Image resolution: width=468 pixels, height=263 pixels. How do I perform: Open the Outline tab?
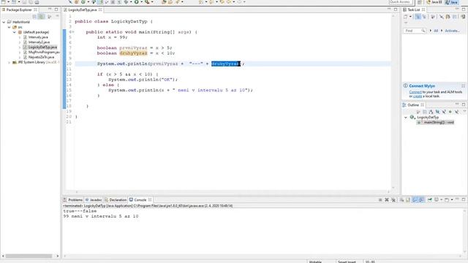point(412,105)
